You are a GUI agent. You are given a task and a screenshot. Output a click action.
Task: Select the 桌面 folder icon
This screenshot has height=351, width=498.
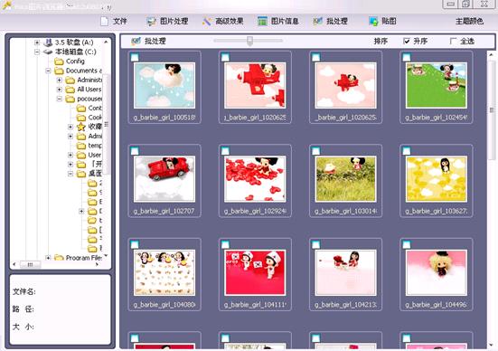[x=81, y=174]
